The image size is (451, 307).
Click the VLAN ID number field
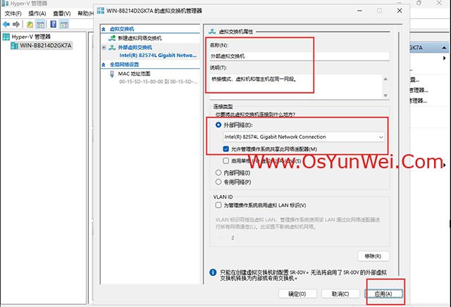click(x=227, y=238)
